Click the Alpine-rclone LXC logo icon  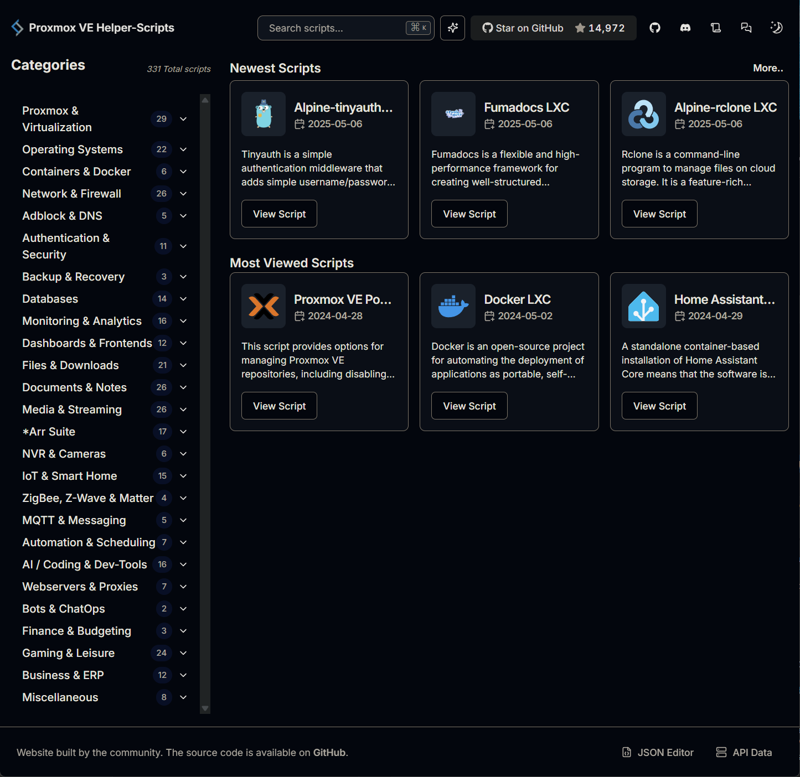tap(643, 114)
